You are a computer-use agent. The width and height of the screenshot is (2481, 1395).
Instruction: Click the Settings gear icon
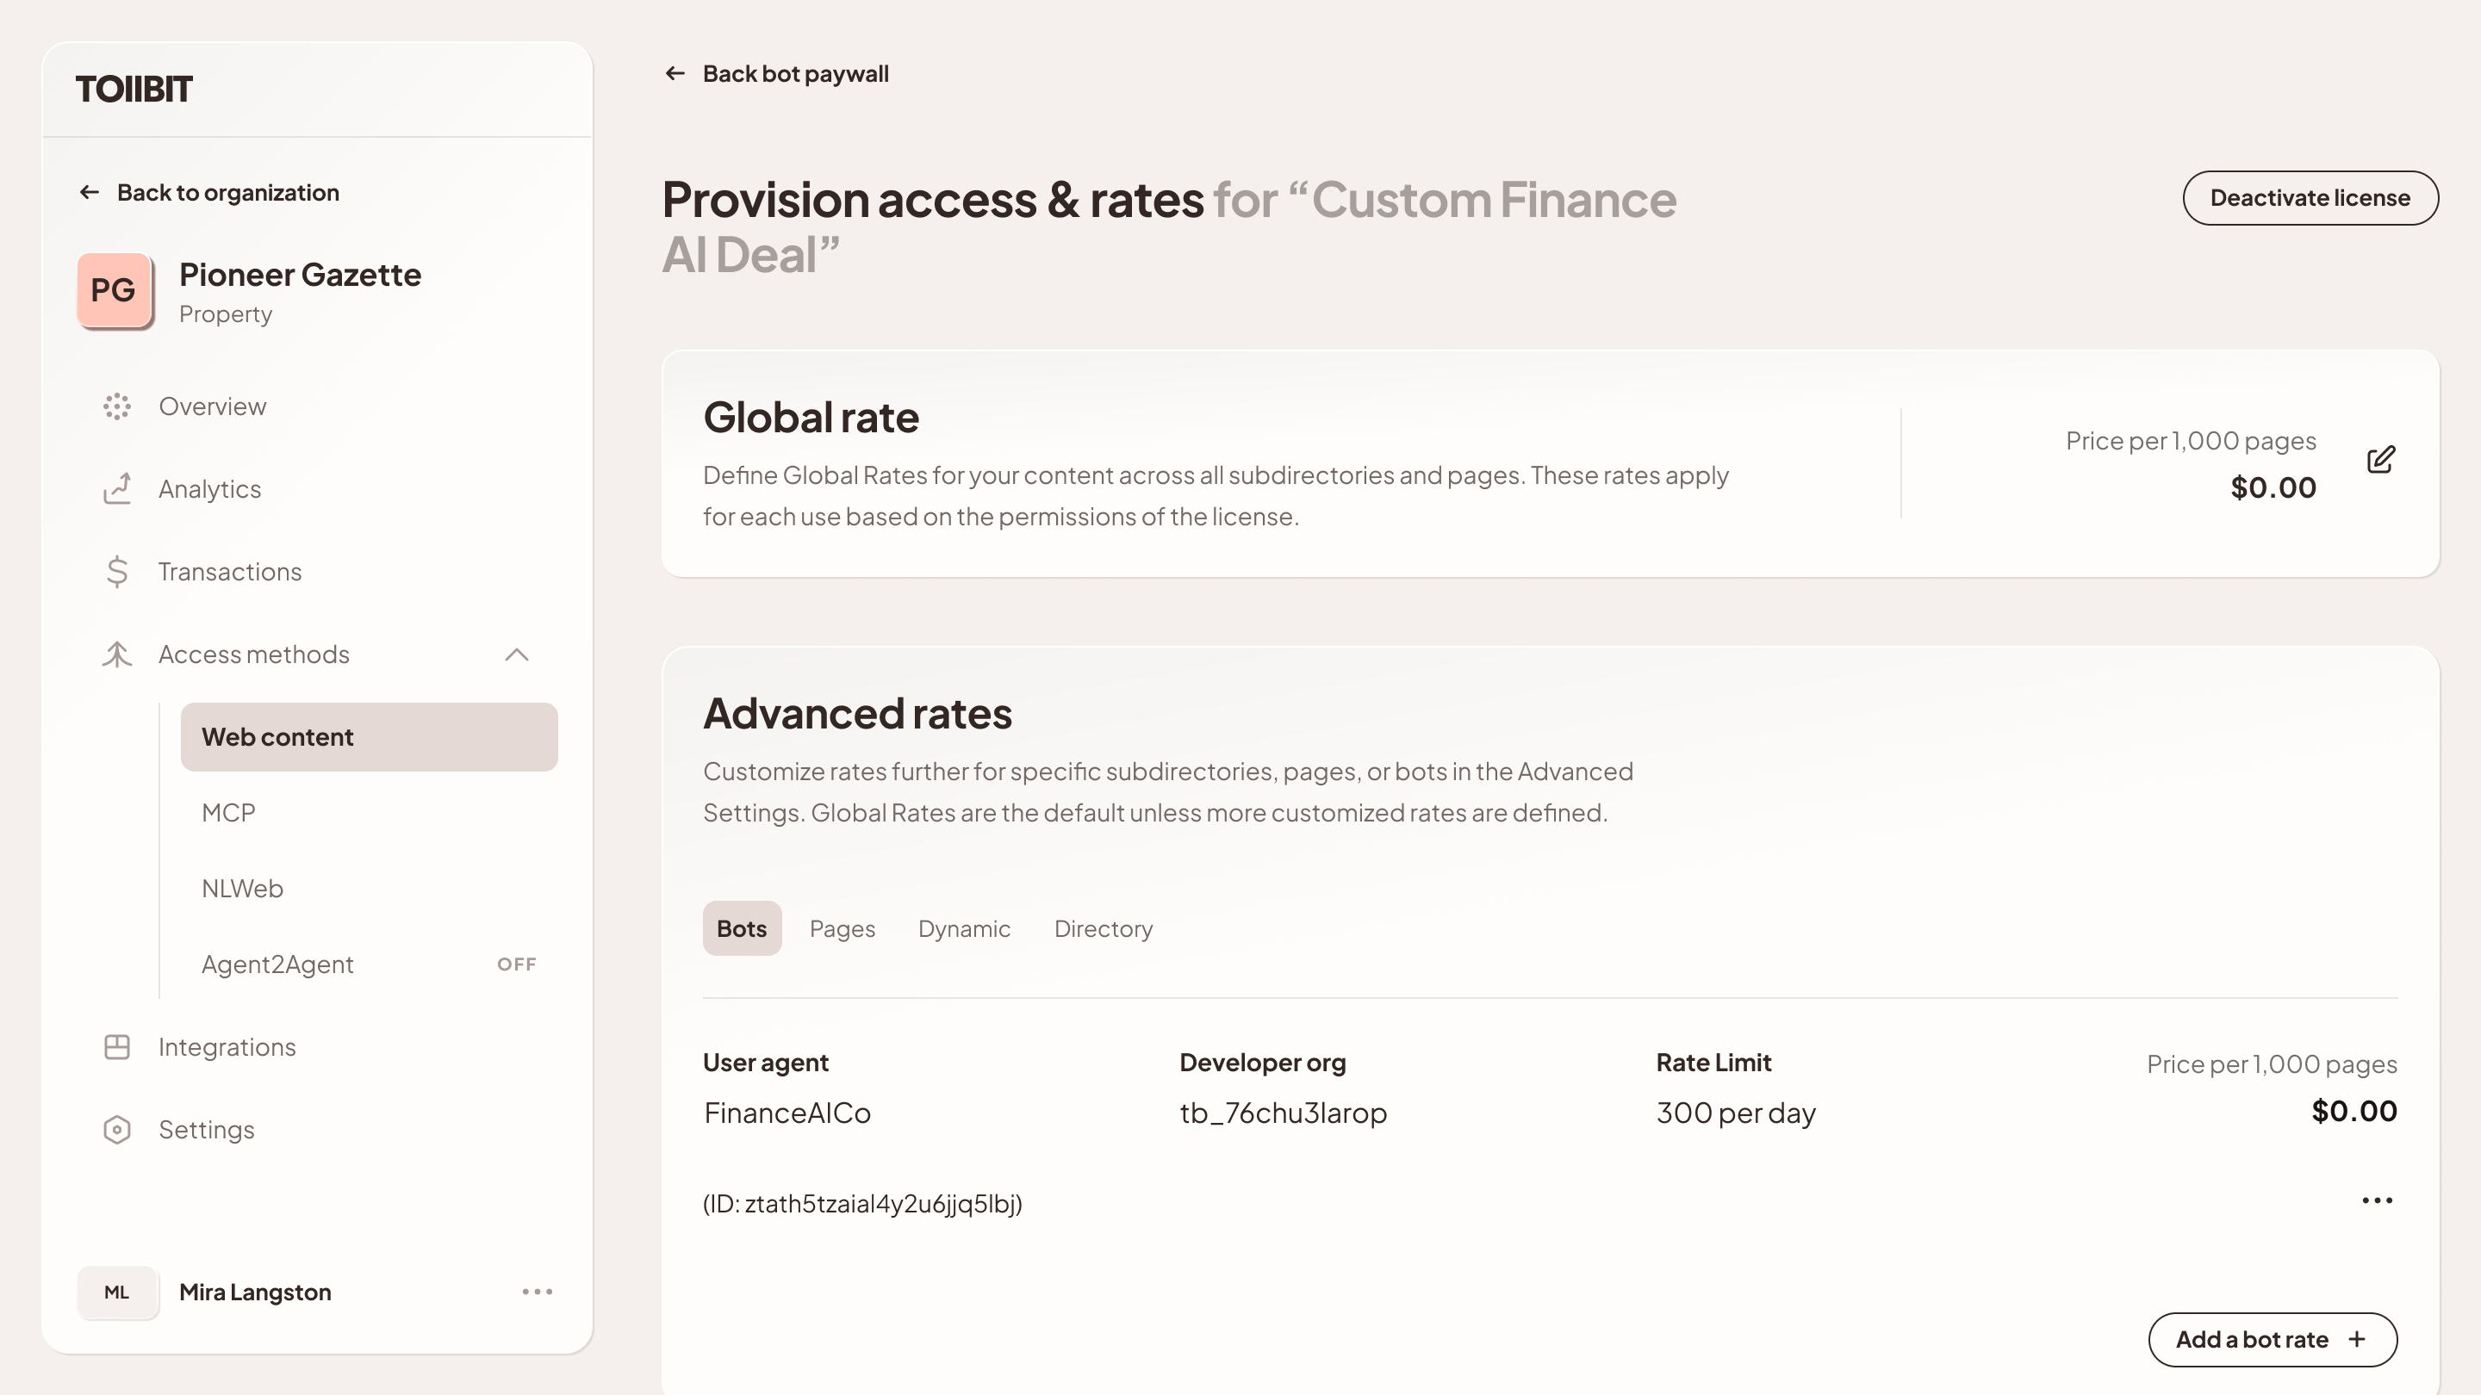click(x=116, y=1129)
